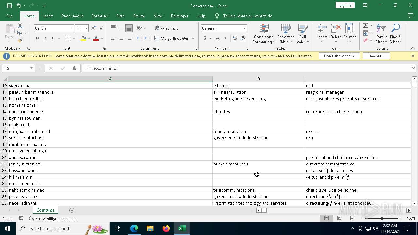The width and height of the screenshot is (418, 235).
Task: Switch to Page Layout view in status bar
Action: pyautogui.click(x=339, y=218)
